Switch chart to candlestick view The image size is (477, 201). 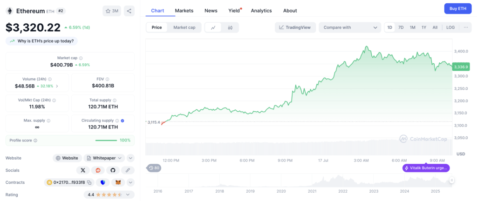(x=230, y=27)
